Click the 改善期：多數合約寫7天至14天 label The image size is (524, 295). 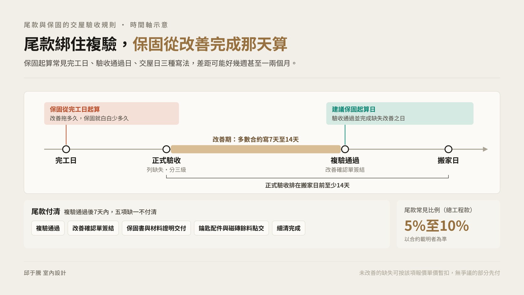(256, 140)
